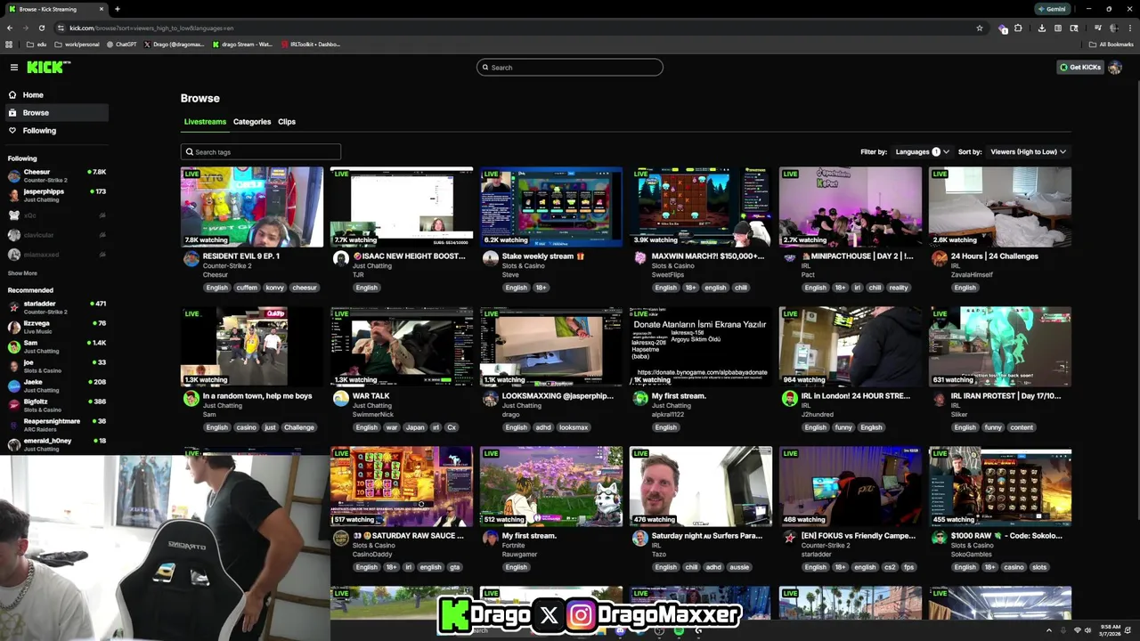Switch to the Clips tab

(287, 121)
